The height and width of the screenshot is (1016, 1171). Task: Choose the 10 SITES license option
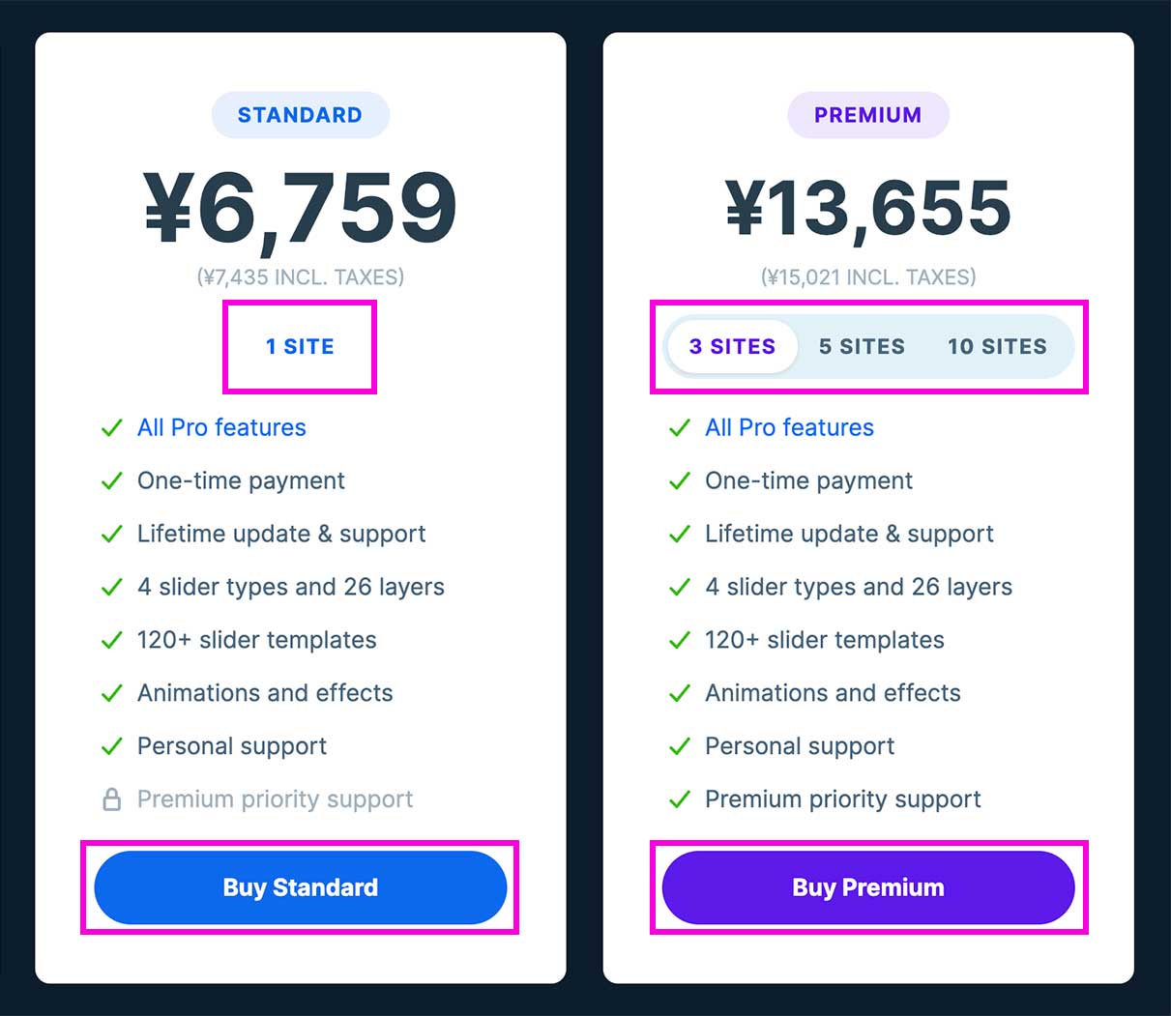(x=997, y=346)
